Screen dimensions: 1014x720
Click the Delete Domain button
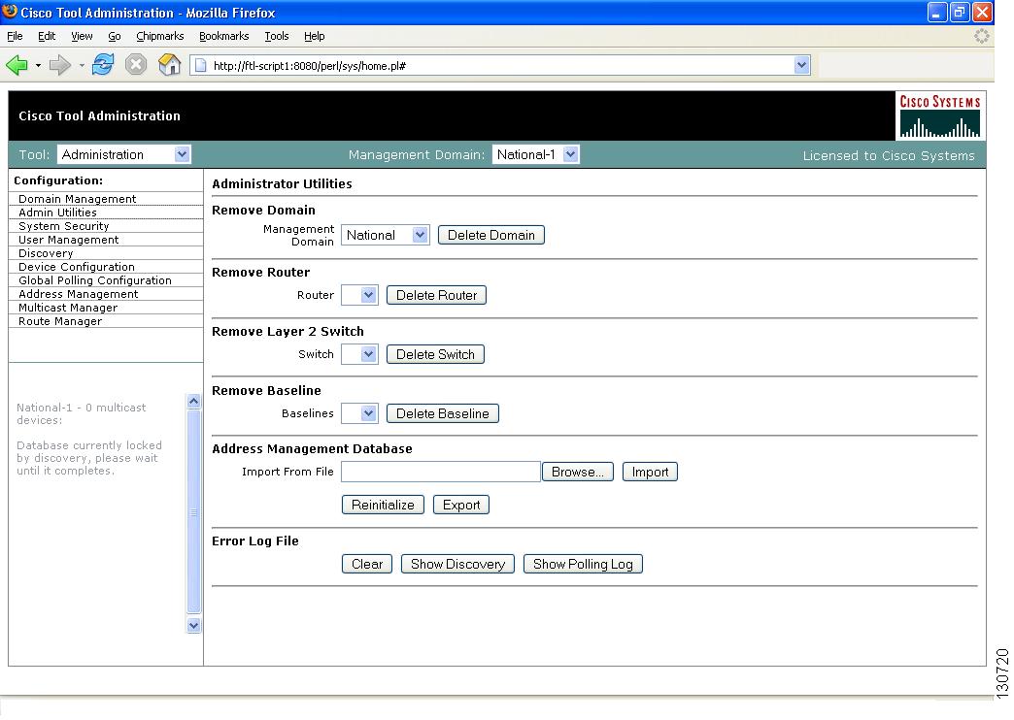pos(491,235)
